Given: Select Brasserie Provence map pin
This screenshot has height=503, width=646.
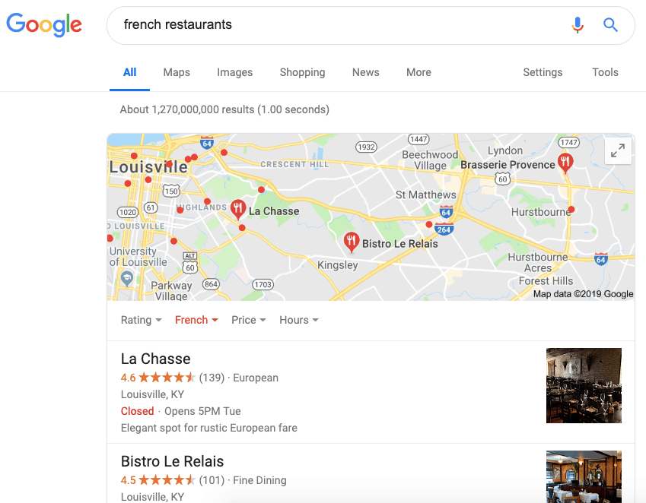Looking at the screenshot, I should pos(565,161).
